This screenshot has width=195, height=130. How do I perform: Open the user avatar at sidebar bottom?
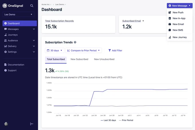pyautogui.click(x=6, y=124)
